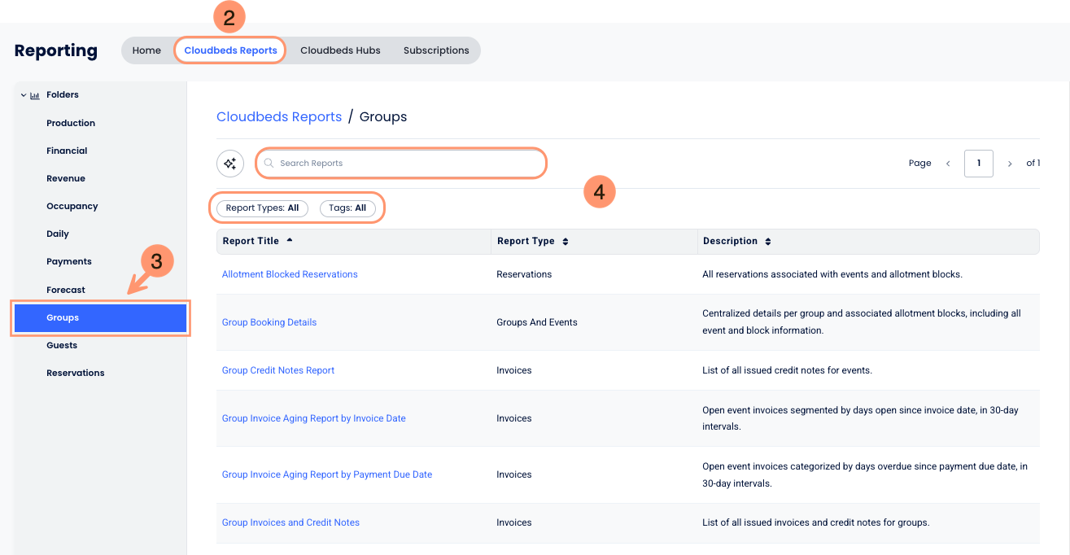This screenshot has height=555, width=1070.
Task: Sort by Description column arrows
Action: click(x=768, y=242)
